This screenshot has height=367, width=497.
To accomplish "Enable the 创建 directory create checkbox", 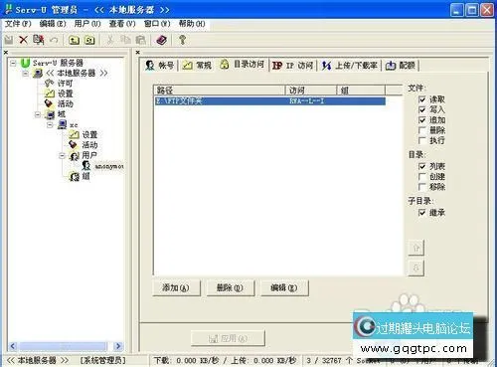I will (x=422, y=176).
